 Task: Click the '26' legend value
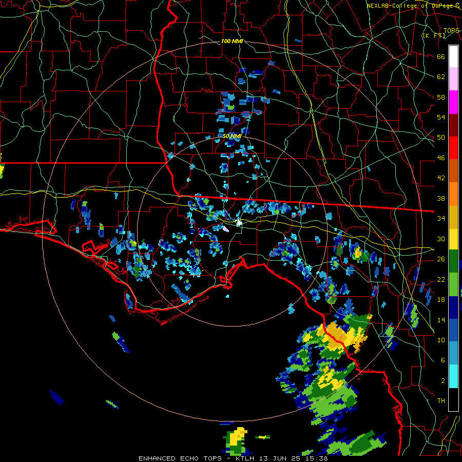point(441,259)
